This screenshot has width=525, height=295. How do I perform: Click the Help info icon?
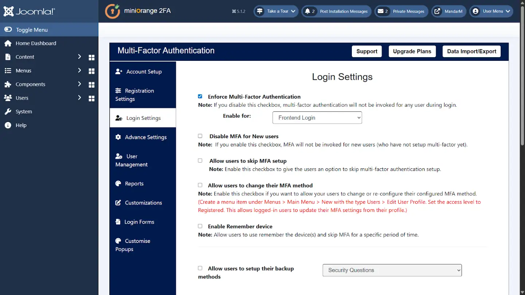click(x=8, y=125)
